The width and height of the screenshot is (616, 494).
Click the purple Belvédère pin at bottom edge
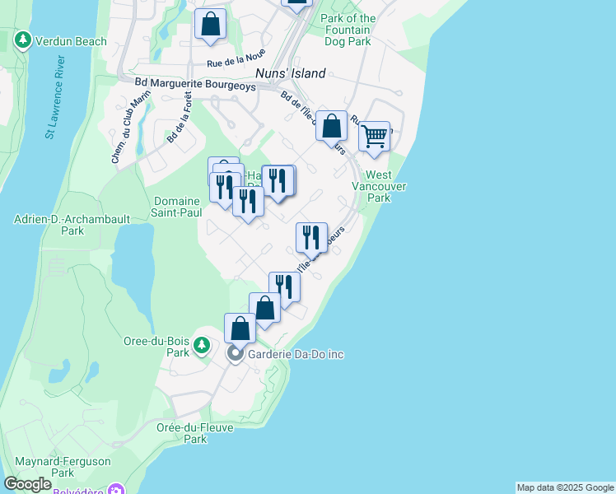click(116, 489)
